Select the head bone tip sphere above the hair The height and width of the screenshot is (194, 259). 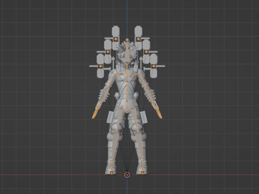[127, 39]
